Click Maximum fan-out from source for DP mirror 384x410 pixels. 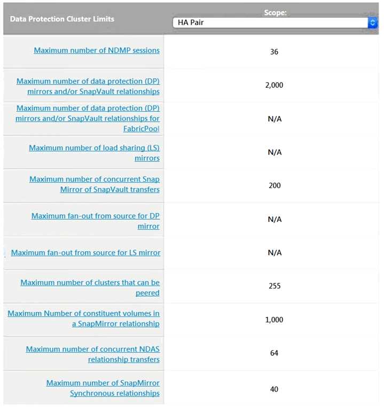pos(96,221)
